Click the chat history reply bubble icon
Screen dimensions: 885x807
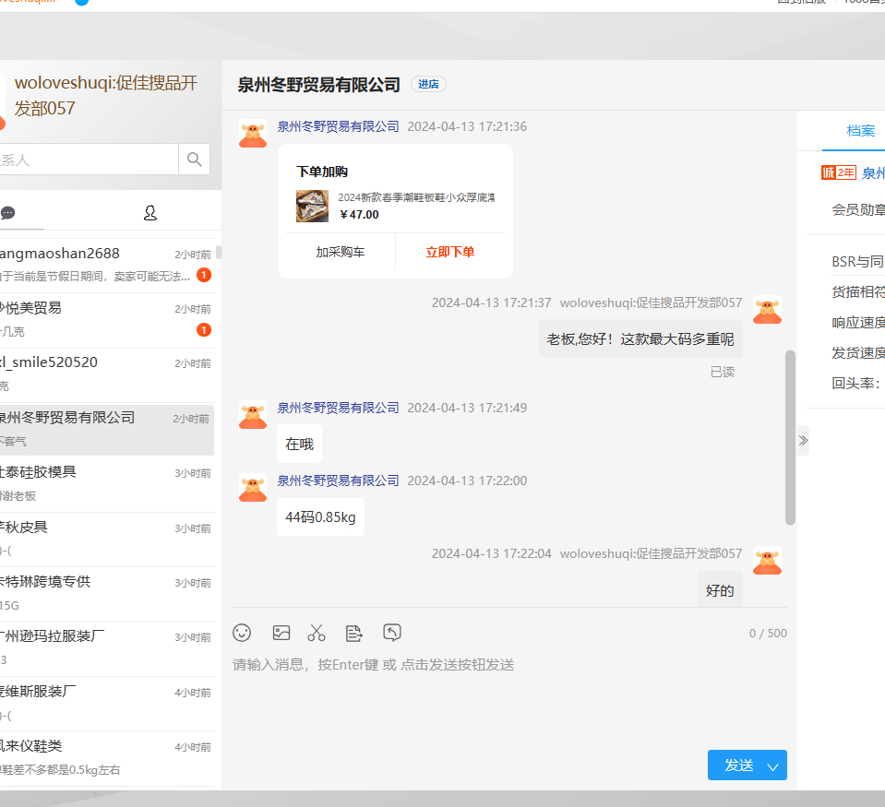[x=392, y=633]
